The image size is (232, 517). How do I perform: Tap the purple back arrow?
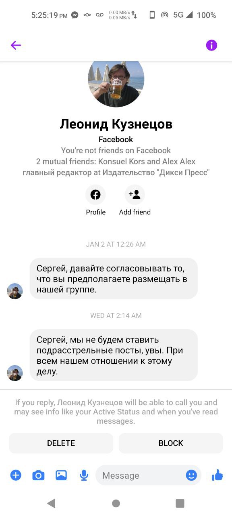tap(16, 45)
